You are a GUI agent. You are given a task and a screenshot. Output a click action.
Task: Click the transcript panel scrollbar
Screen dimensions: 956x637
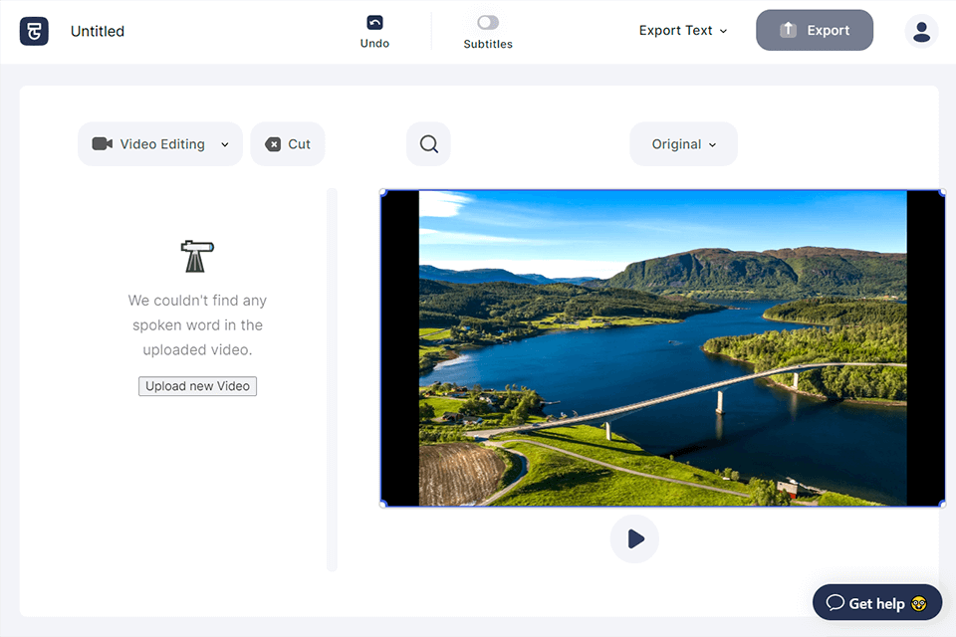click(x=332, y=379)
